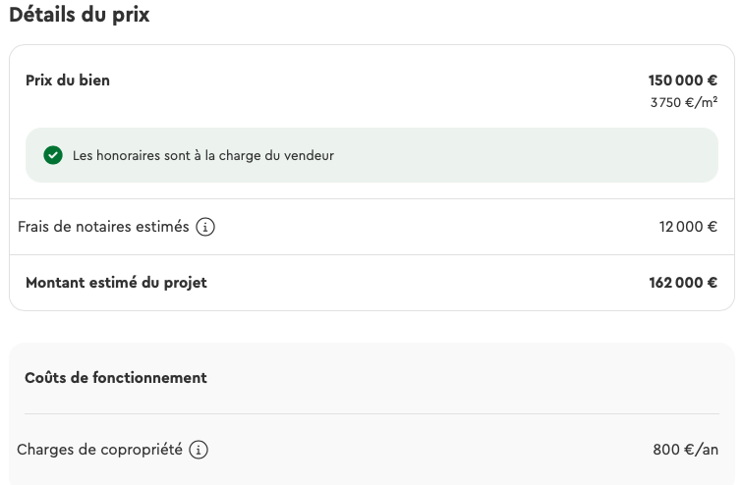Open info icon beside Charges de copropriété
Screen dimensions: 742x485
(x=199, y=450)
